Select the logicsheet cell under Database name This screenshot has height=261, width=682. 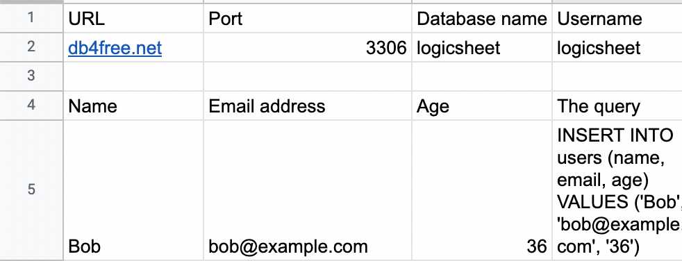coord(482,47)
